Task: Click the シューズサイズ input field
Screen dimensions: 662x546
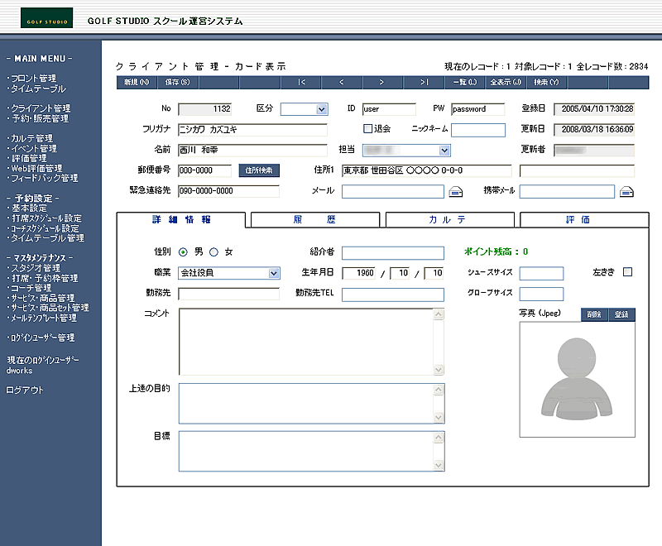Action: click(541, 273)
